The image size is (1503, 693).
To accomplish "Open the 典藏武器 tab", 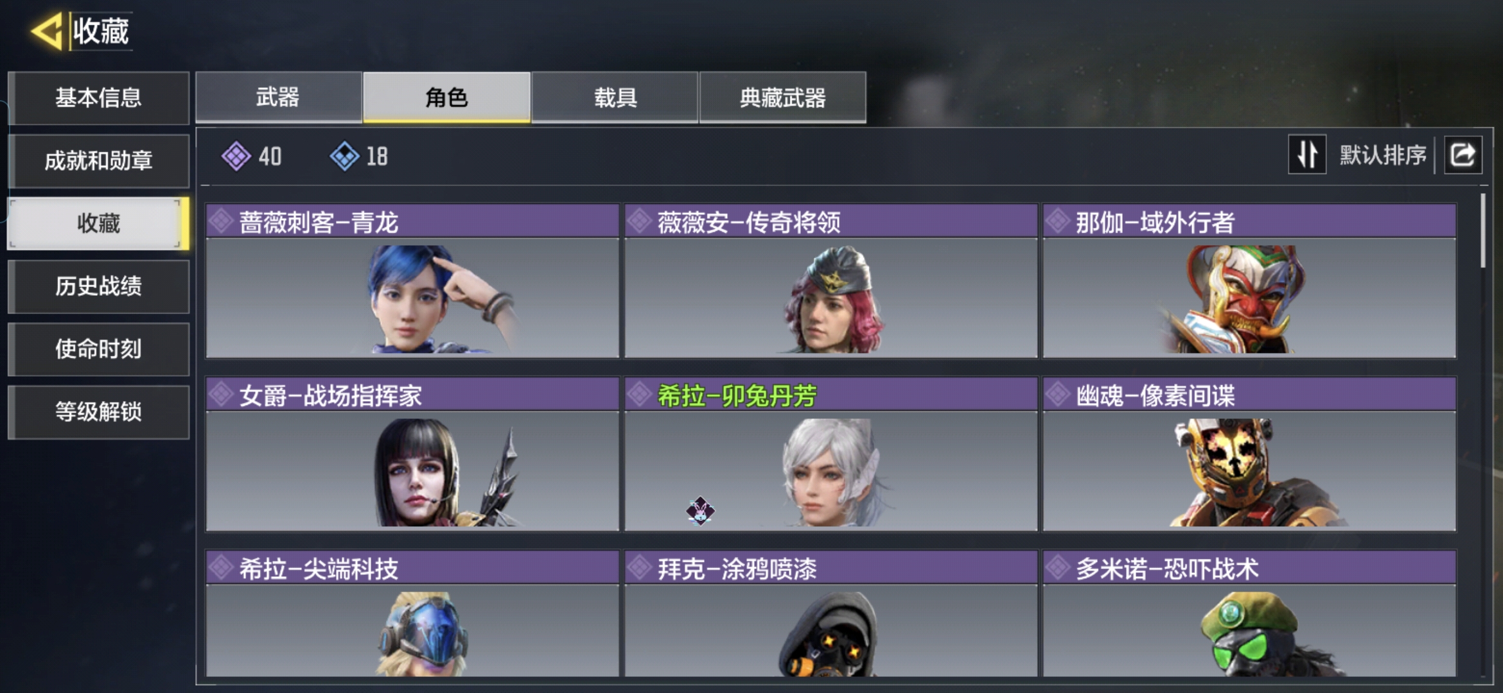I will tap(782, 97).
